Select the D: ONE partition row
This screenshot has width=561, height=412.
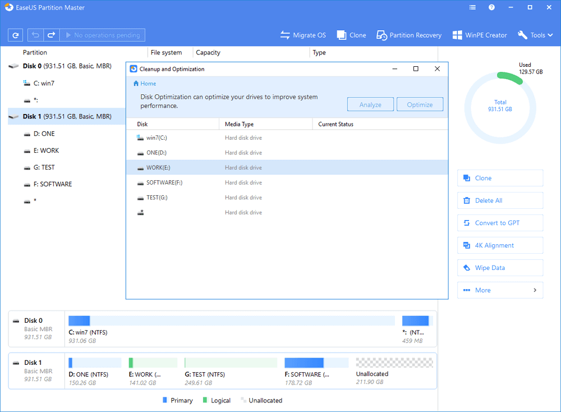(67, 134)
